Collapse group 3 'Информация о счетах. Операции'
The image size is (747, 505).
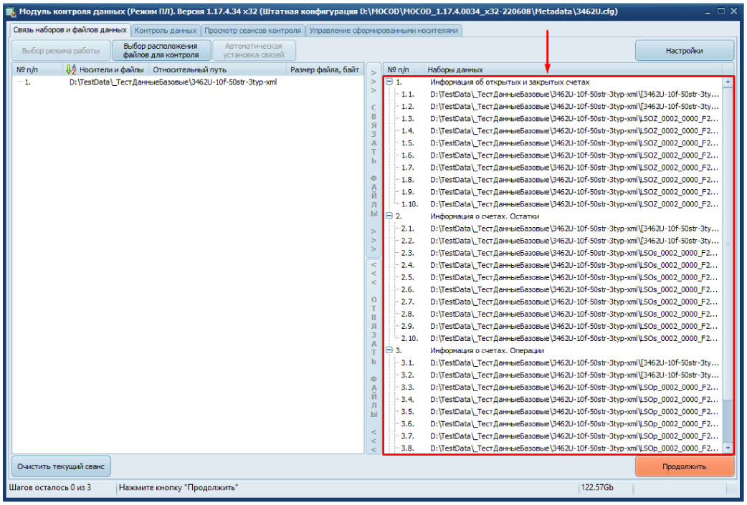[x=389, y=350]
